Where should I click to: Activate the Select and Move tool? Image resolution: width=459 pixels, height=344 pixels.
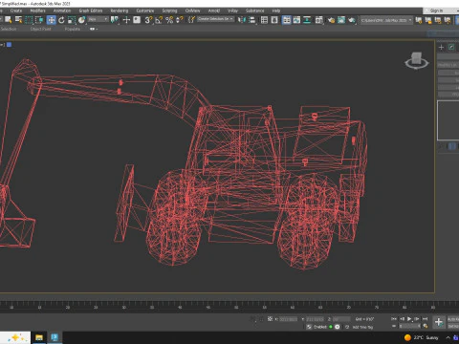coord(52,20)
